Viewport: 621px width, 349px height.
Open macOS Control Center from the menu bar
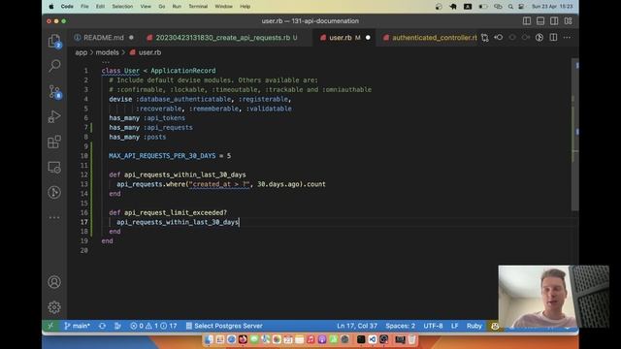[521, 7]
